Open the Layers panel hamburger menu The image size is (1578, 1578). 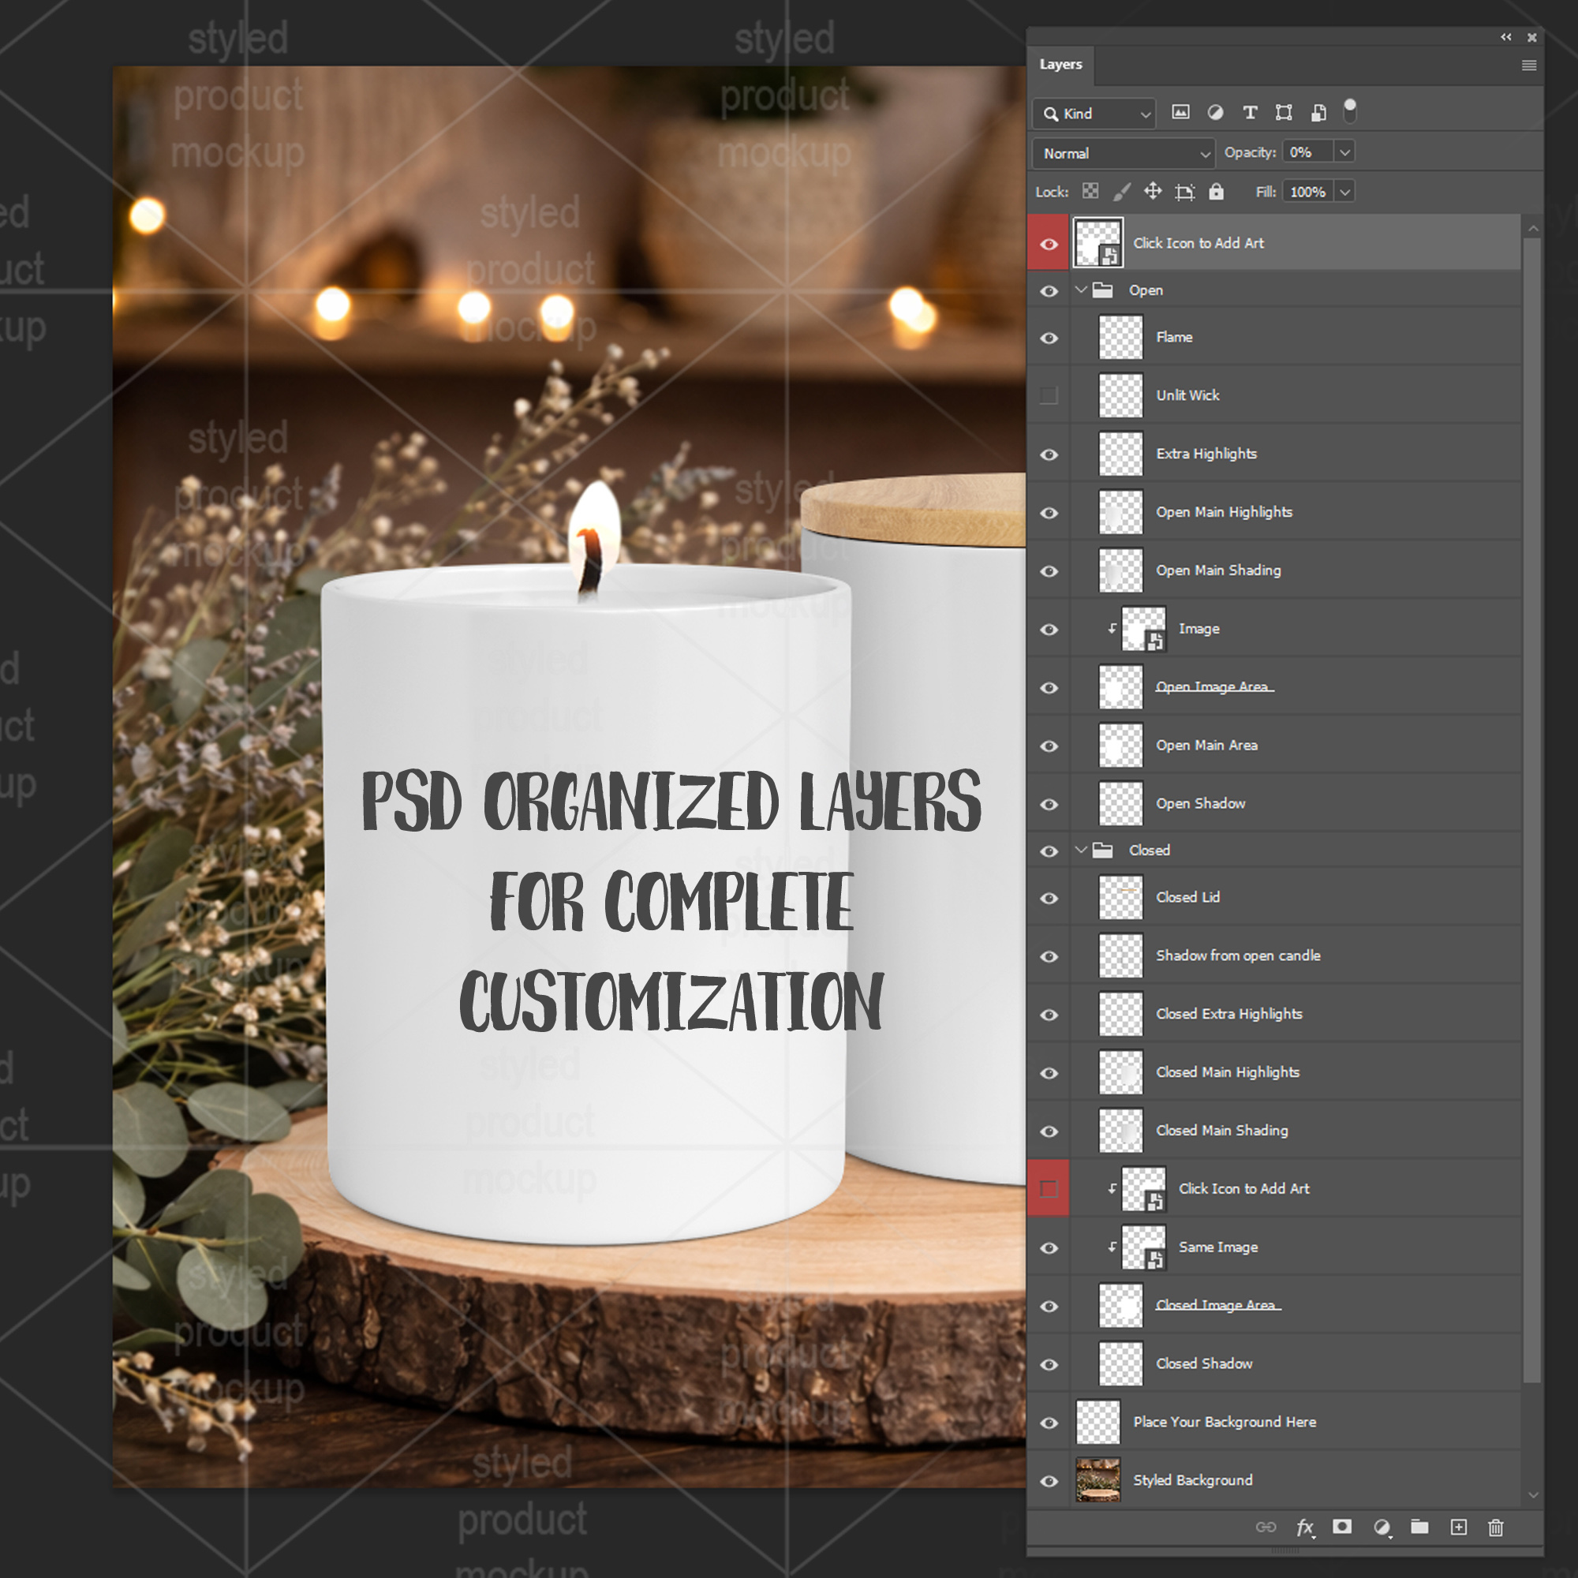[x=1529, y=65]
